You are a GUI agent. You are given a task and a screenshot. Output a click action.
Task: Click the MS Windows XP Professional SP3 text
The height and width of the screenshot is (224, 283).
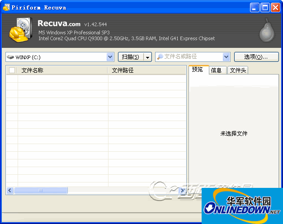74,33
